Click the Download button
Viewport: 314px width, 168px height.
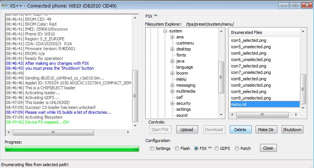pyautogui.click(x=214, y=130)
